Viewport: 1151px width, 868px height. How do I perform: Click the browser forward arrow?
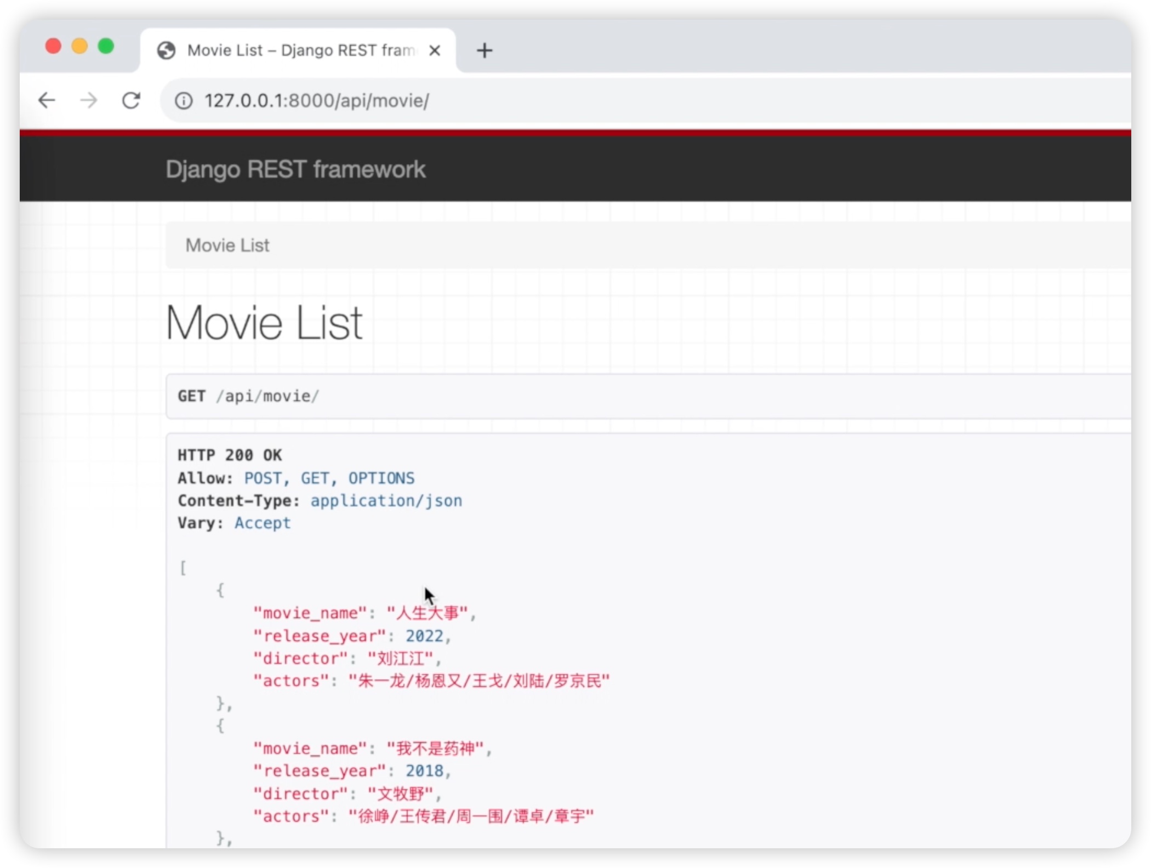click(88, 100)
